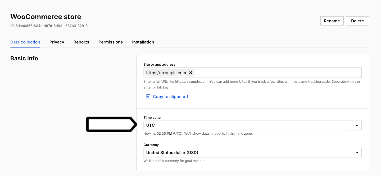
Task: Click the Rename button
Action: (332, 21)
